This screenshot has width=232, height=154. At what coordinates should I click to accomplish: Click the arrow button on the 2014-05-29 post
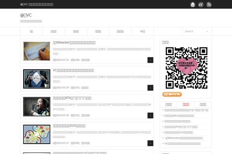click(150, 88)
